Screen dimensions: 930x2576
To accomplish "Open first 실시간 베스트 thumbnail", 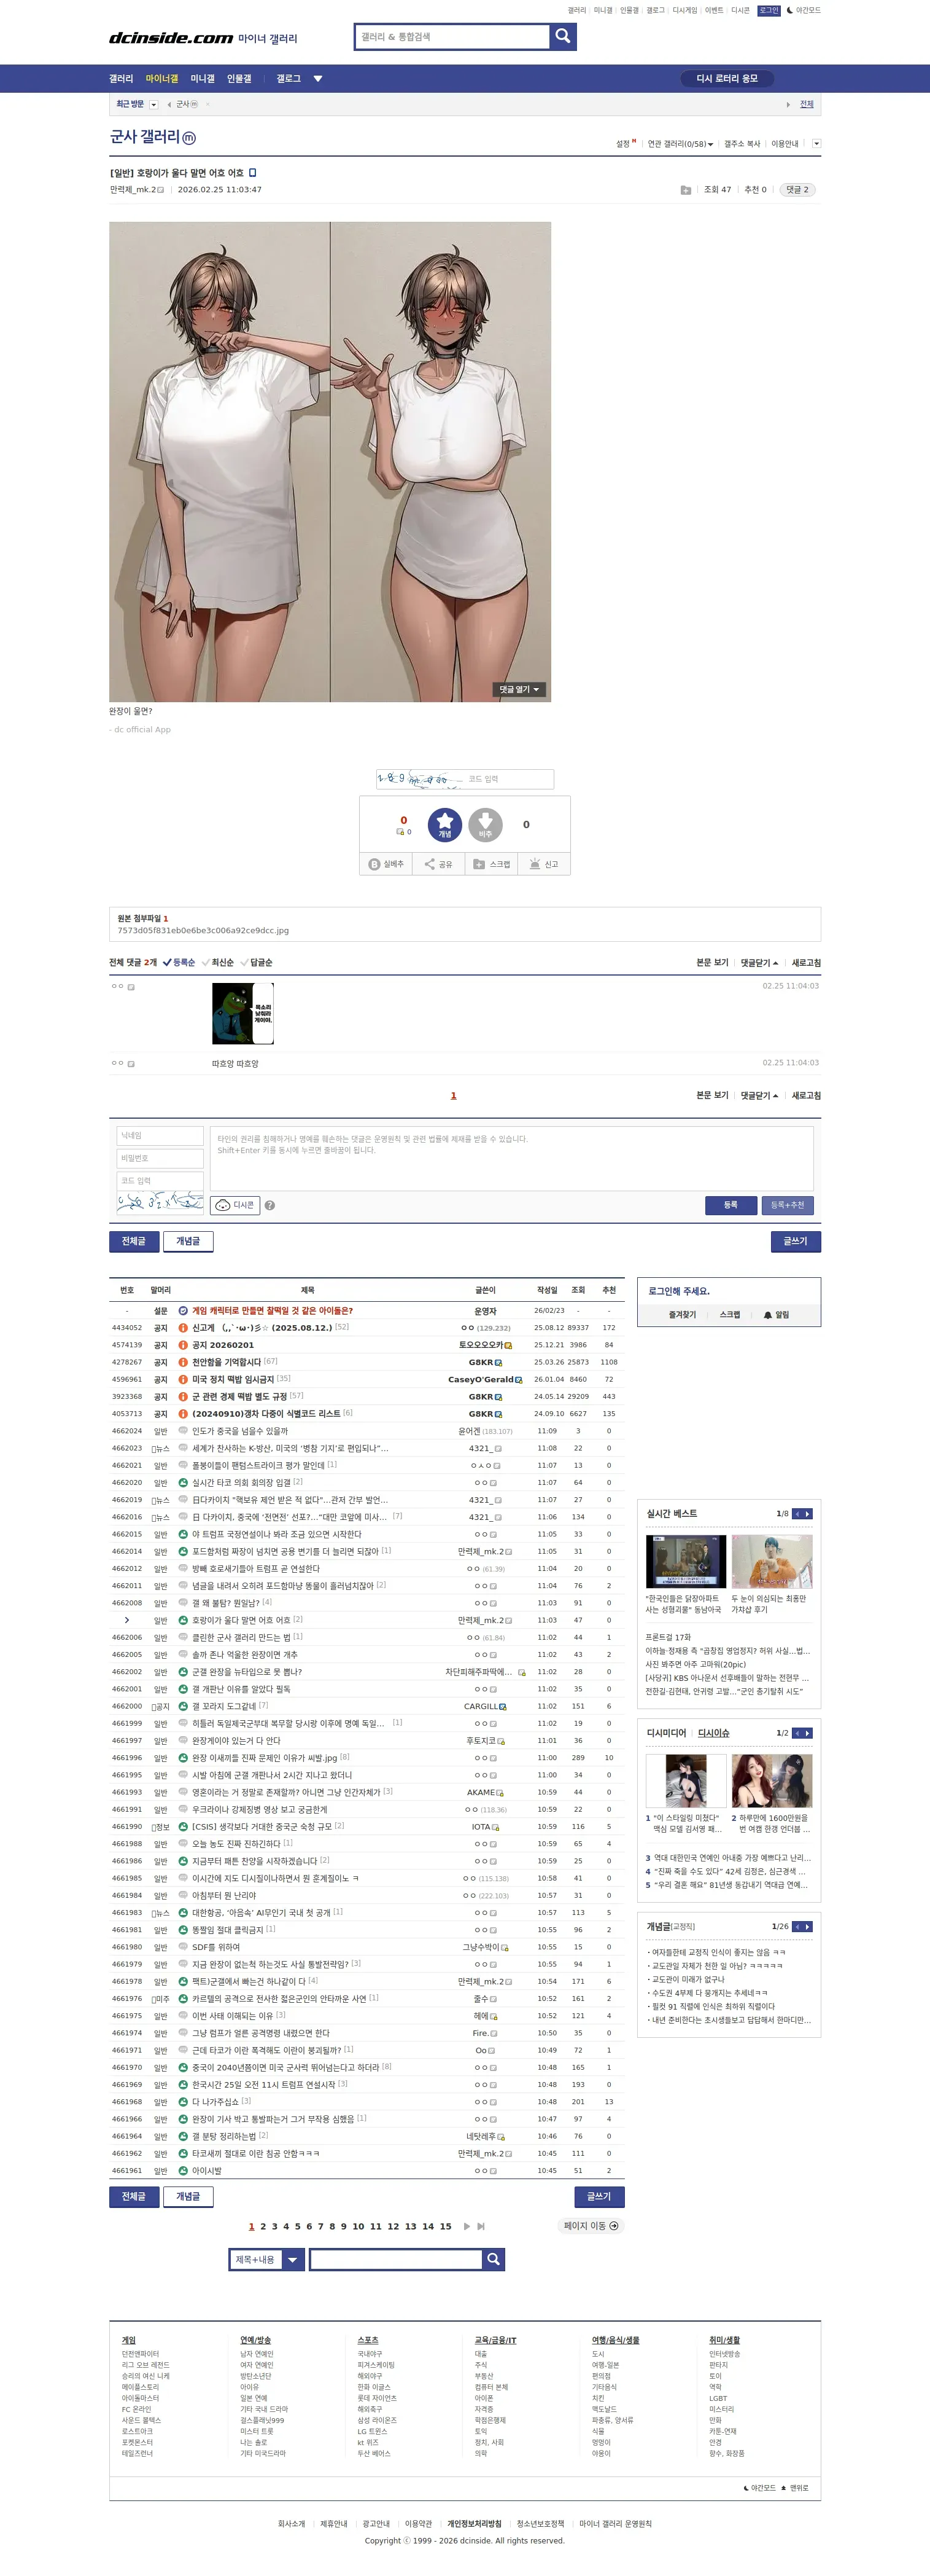I will (686, 1561).
